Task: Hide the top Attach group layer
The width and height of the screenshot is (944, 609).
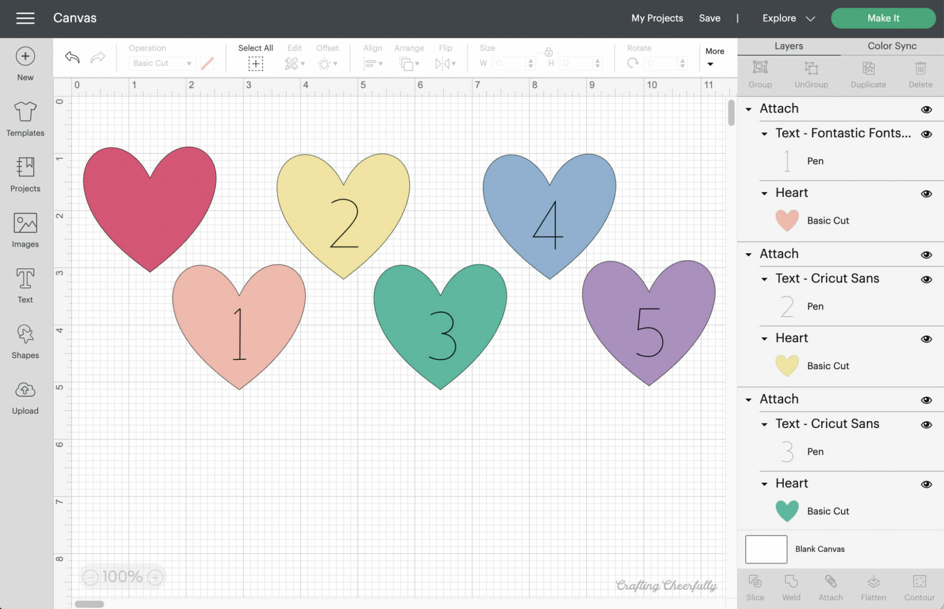Action: point(926,110)
